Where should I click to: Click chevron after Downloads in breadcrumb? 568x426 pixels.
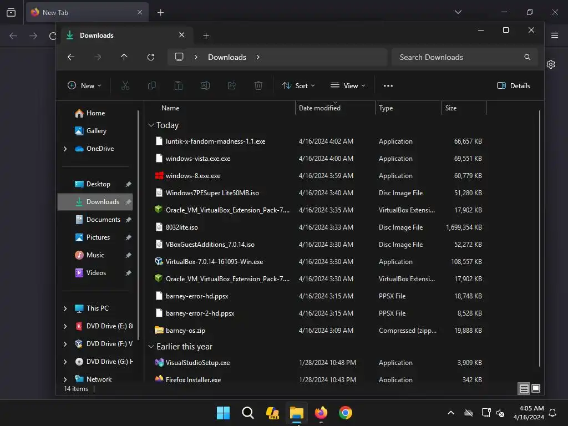(x=257, y=57)
